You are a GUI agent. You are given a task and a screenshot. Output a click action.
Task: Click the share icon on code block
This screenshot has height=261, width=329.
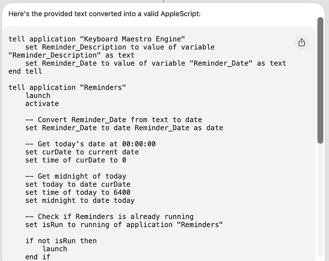click(x=301, y=42)
